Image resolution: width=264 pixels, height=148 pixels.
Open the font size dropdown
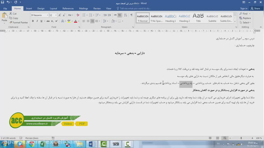pyautogui.click(x=56, y=15)
